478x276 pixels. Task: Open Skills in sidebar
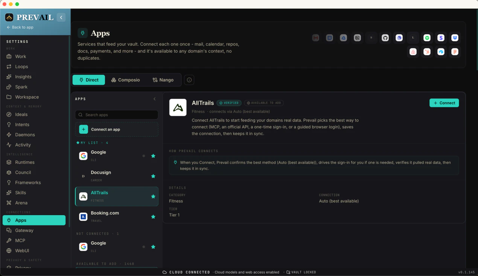[34, 193]
